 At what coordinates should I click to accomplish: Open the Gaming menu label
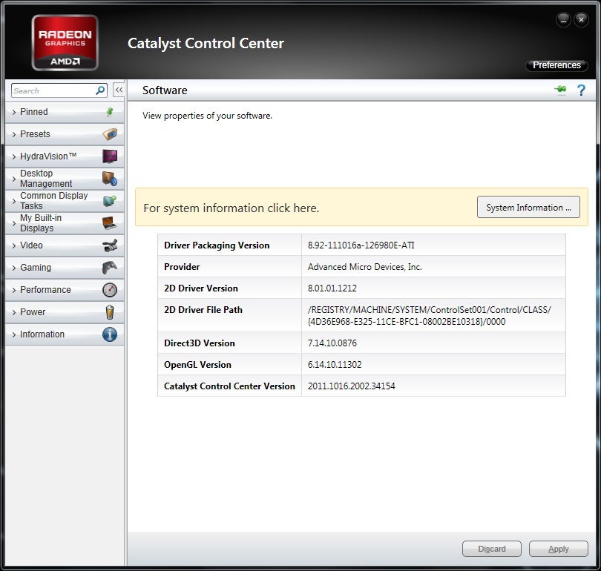coord(36,267)
